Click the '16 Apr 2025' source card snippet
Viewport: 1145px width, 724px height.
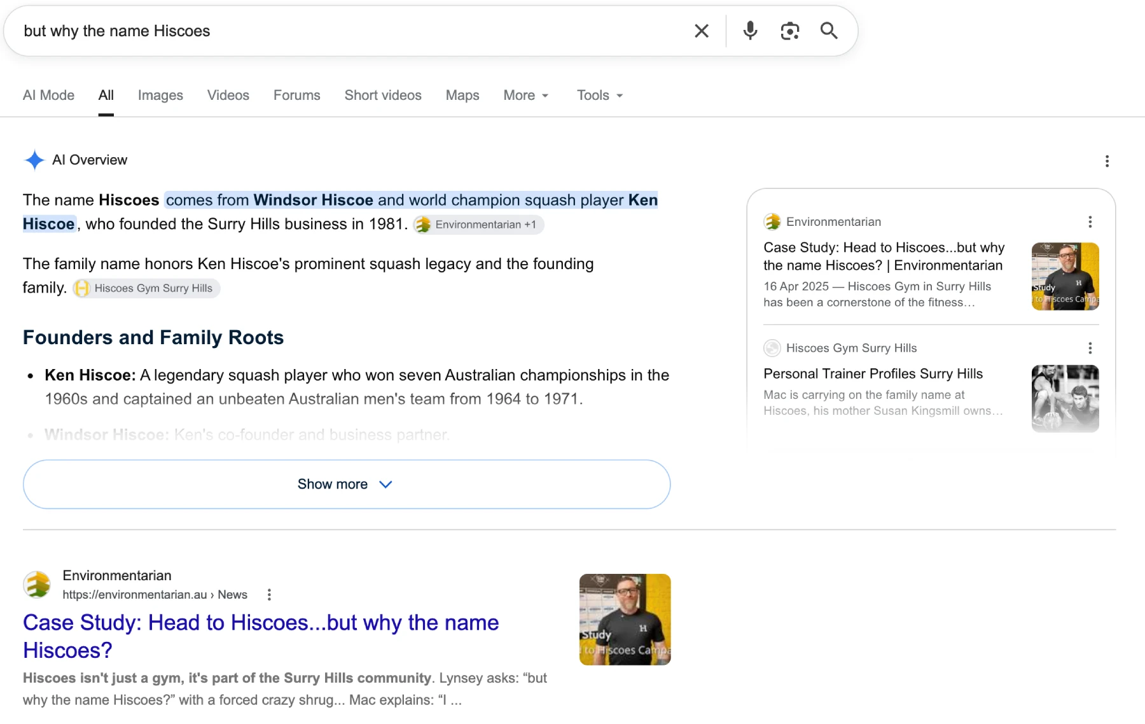coord(878,294)
